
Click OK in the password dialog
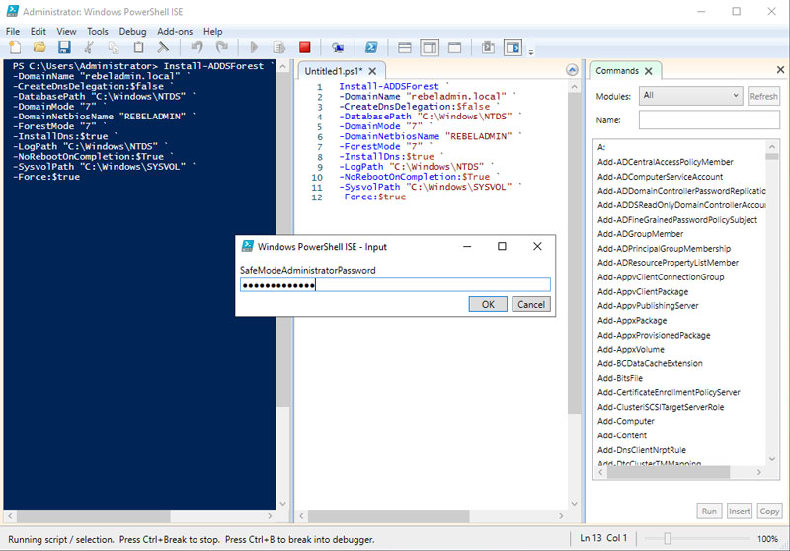pos(488,304)
